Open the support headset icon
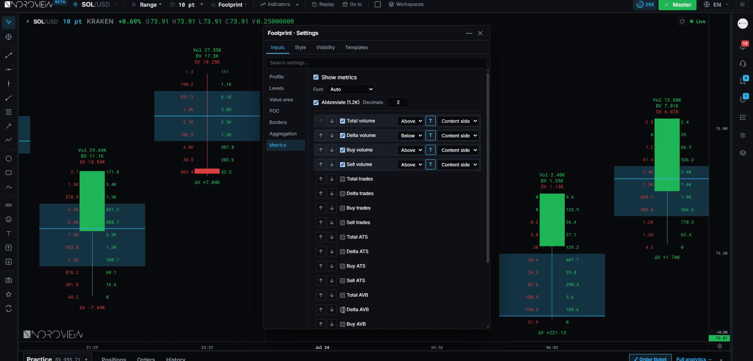This screenshot has height=361, width=753. coord(743,64)
